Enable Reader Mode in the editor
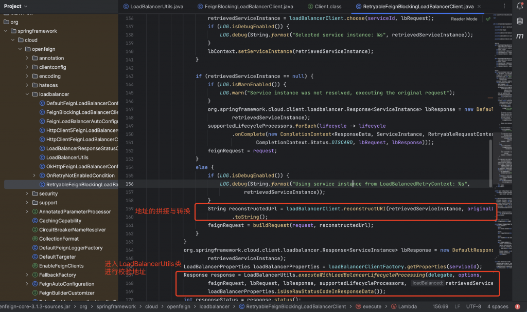This screenshot has width=527, height=312. coord(464,19)
